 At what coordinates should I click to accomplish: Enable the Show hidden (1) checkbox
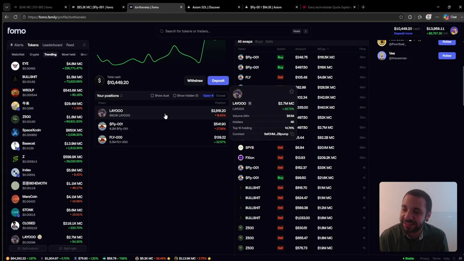click(175, 96)
